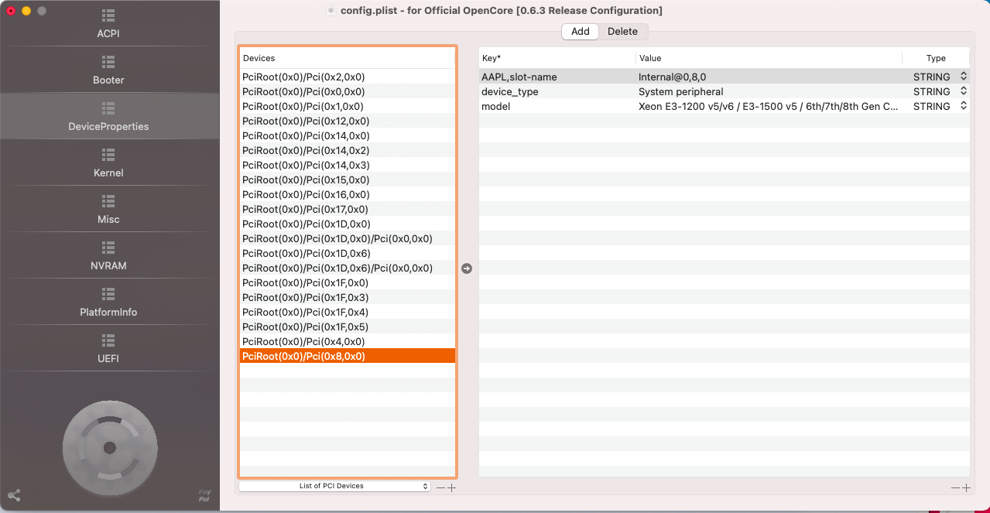Select device PciRoot(0x0)/Pci(0x14,0x3)
Image resolution: width=990 pixels, height=513 pixels.
[348, 165]
